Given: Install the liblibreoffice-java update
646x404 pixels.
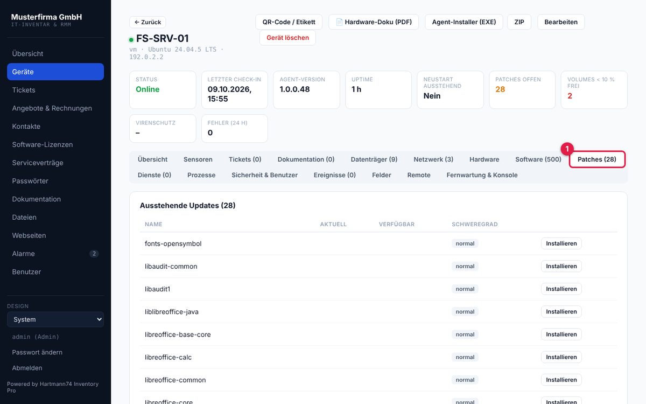Looking at the screenshot, I should [x=561, y=311].
